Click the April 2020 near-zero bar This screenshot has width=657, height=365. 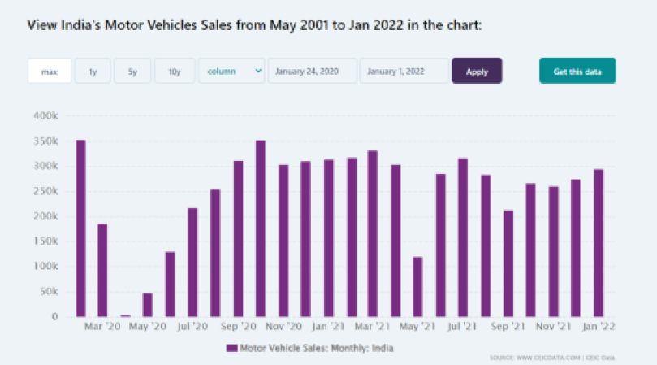pyautogui.click(x=125, y=315)
